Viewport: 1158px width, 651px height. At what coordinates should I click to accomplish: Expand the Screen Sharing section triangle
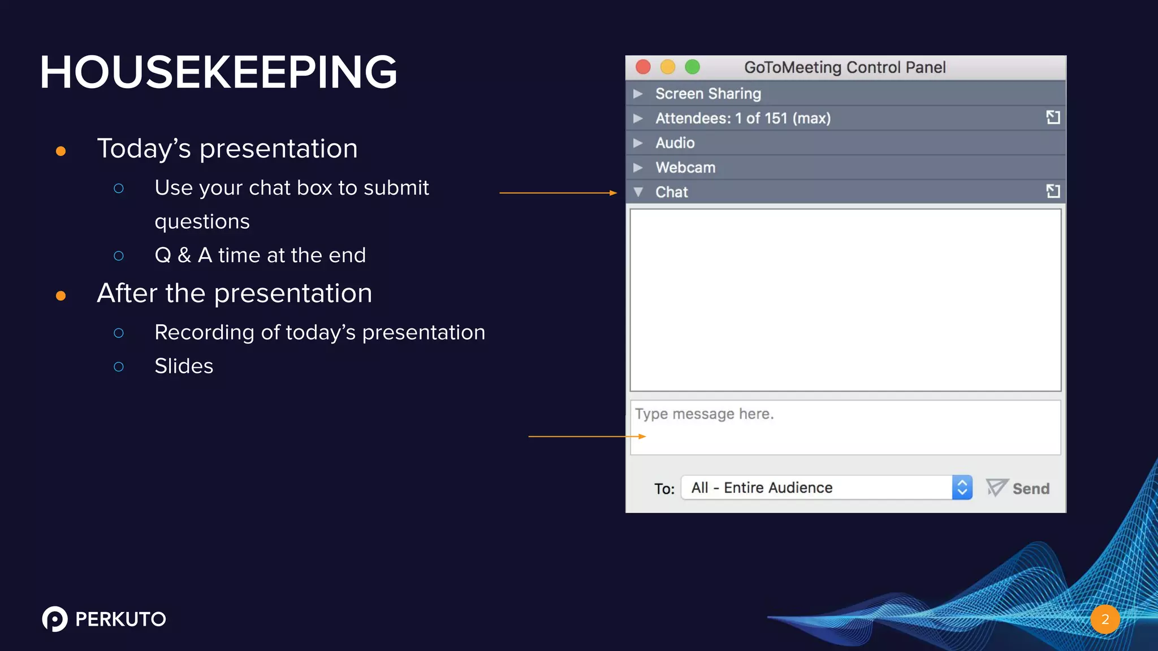tap(638, 94)
